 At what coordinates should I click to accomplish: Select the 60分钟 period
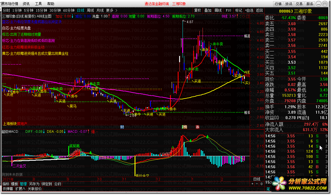69,10
